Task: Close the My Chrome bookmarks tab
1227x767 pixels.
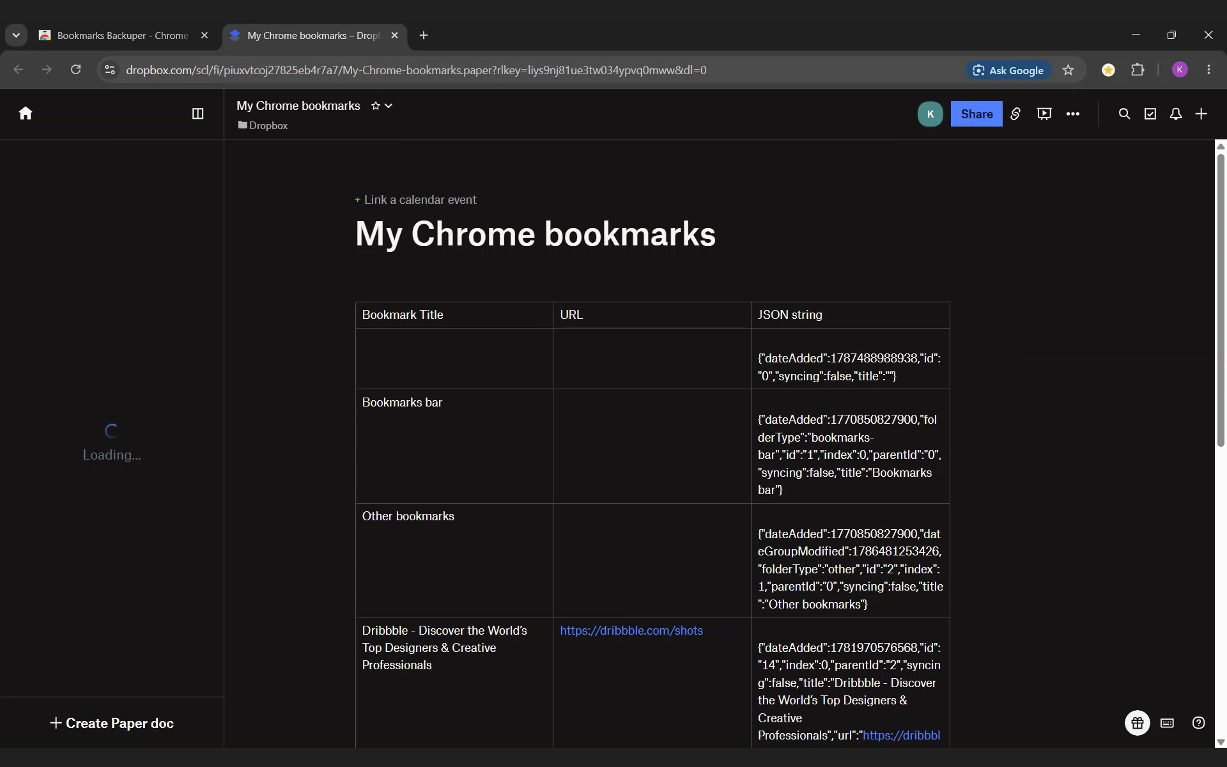Action: click(x=394, y=36)
